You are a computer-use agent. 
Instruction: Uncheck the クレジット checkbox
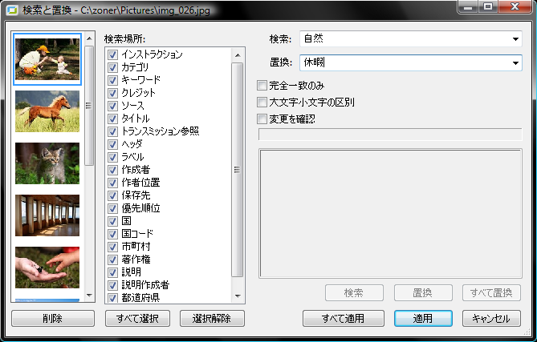112,93
